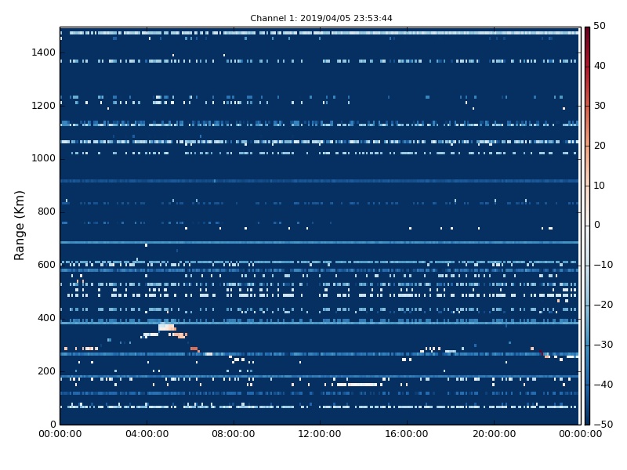Viewport: 627px width, 470px height.
Task: Click the colorbar label −40
Action: [603, 385]
